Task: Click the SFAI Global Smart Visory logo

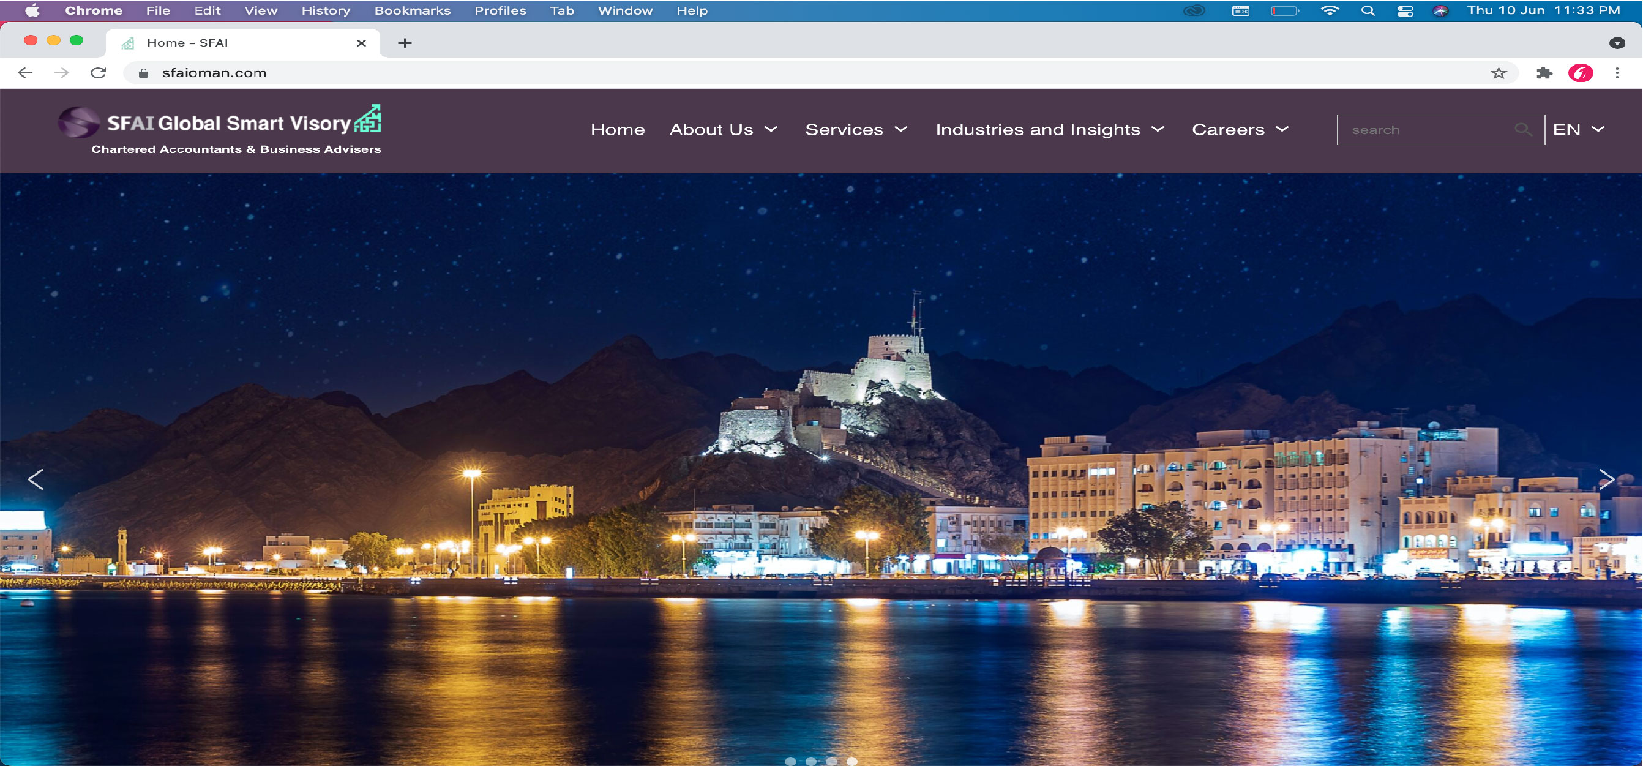Action: pyautogui.click(x=219, y=121)
